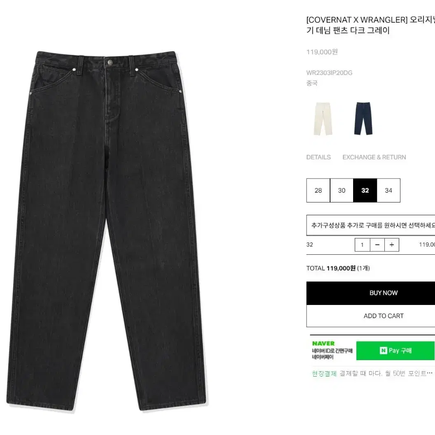Increase quantity with the plus icon
Viewport: 435px width, 435px height.
[x=392, y=245]
